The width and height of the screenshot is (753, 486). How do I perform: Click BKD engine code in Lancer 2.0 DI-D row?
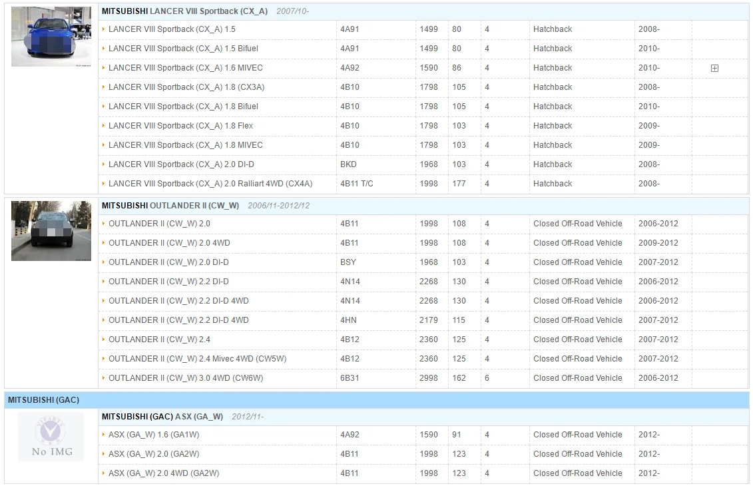click(x=348, y=164)
